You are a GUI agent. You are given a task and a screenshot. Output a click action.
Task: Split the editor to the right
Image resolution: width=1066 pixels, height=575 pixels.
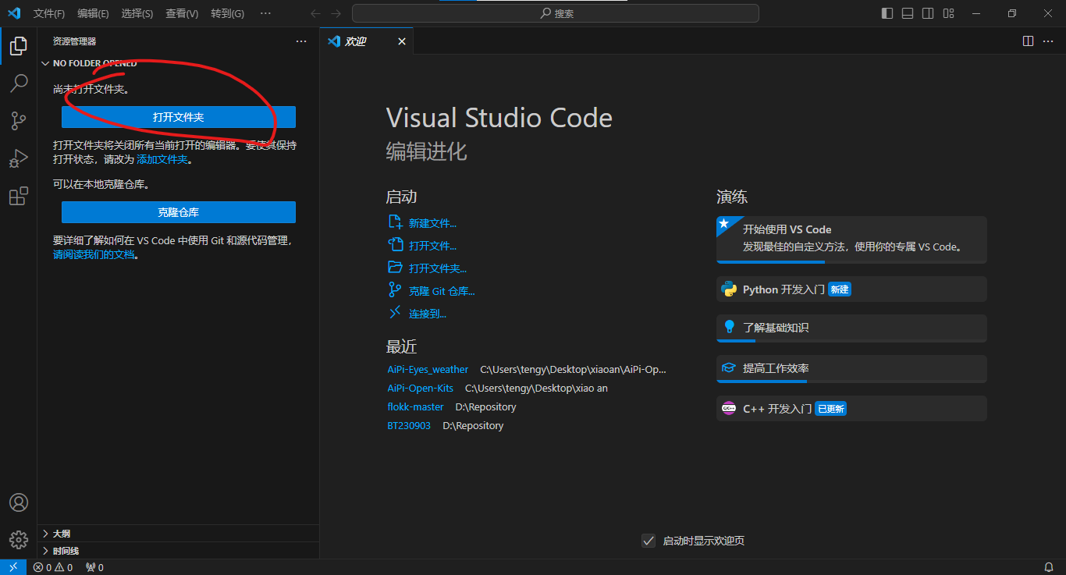click(x=1028, y=41)
